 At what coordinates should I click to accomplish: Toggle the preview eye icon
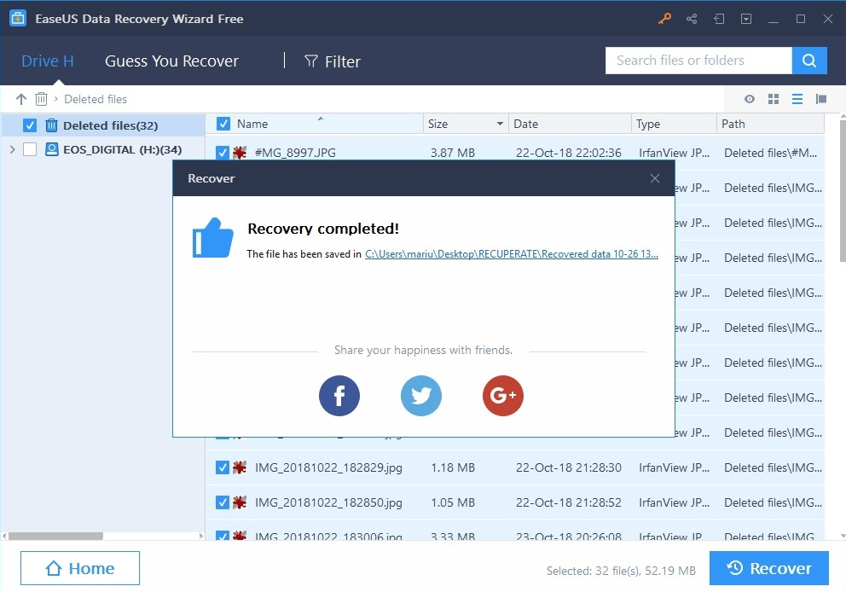click(750, 99)
